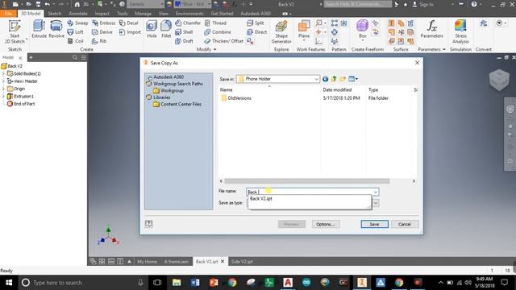Choose the Derive tool
The image size is (516, 290).
pos(102,32)
